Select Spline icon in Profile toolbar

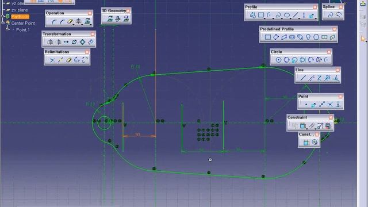278,16
